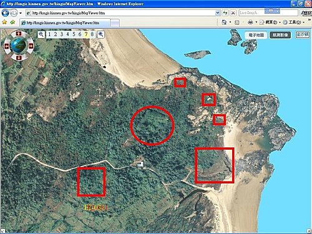This screenshot has height=234, width=312.
Task: Click the Home toolbar icon
Action: 224,22
